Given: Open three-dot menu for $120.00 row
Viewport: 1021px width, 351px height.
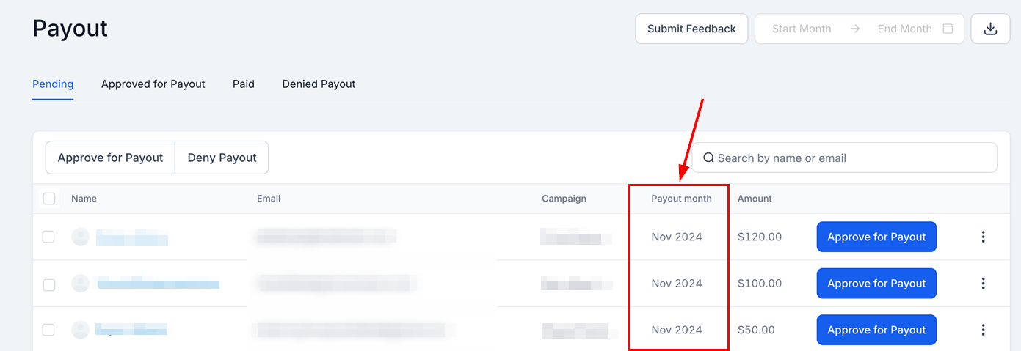Looking at the screenshot, I should (983, 237).
